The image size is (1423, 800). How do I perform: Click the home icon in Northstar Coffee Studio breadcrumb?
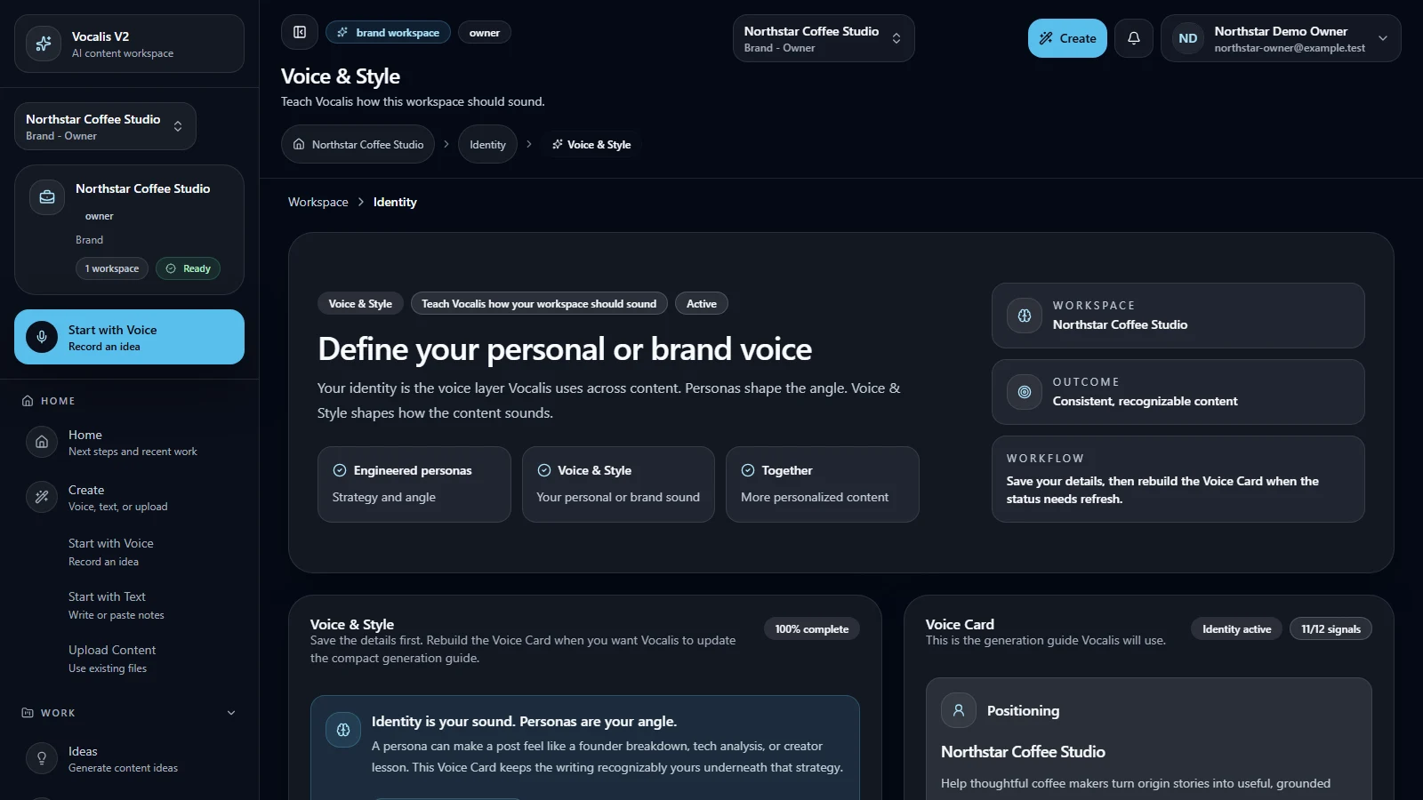(x=299, y=144)
